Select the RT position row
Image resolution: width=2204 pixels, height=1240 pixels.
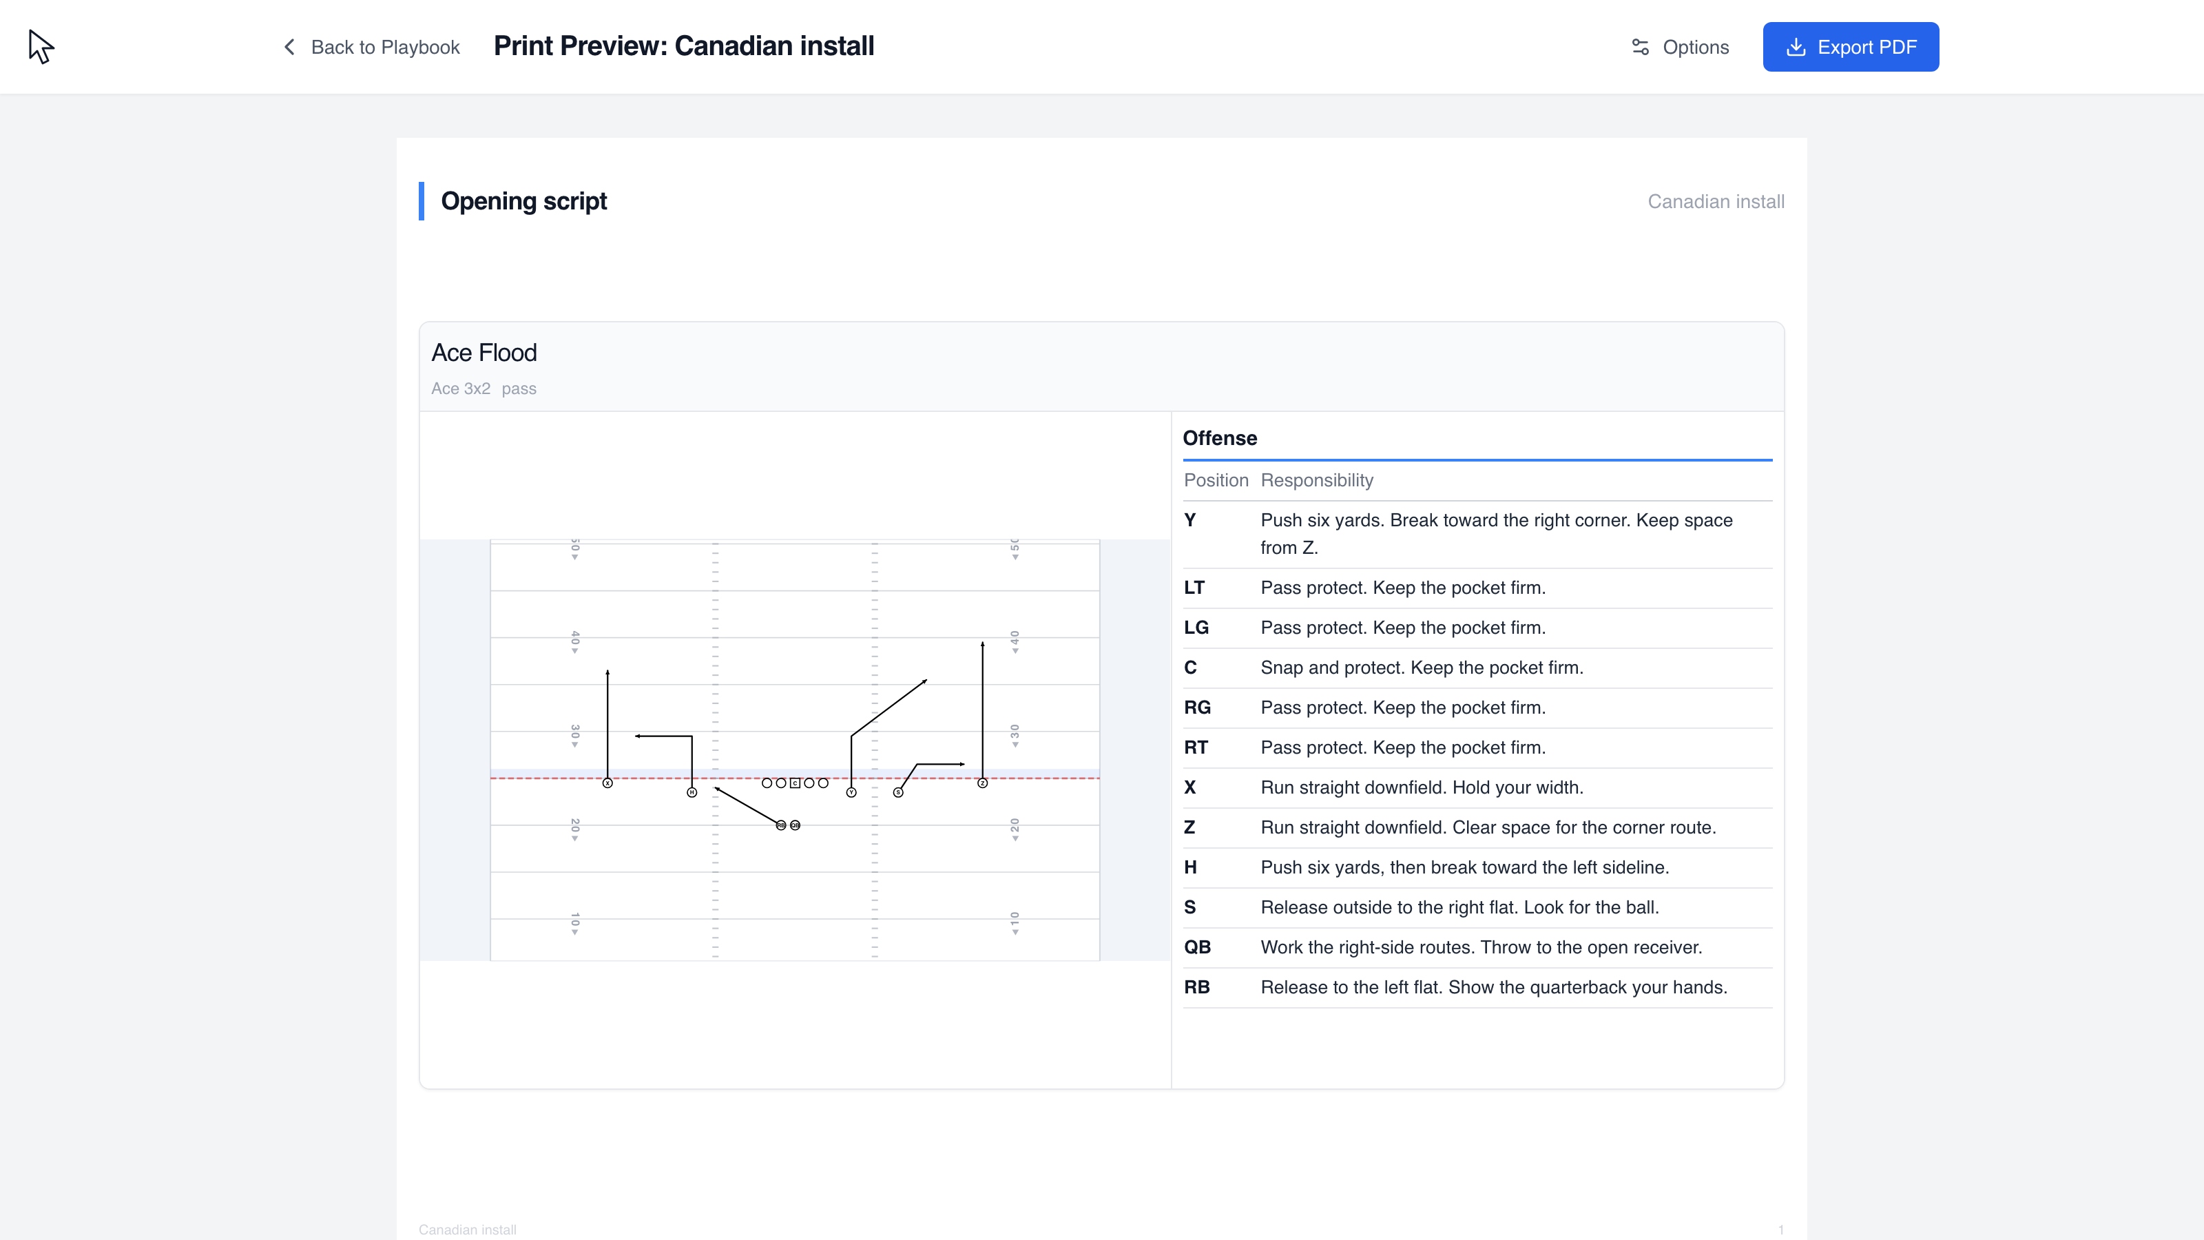tap(1477, 748)
